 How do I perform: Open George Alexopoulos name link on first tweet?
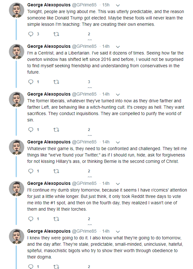pyautogui.click(x=49, y=5)
